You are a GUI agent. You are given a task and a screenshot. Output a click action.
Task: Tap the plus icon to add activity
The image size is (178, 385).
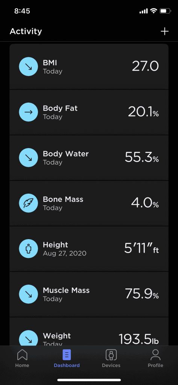click(x=164, y=32)
